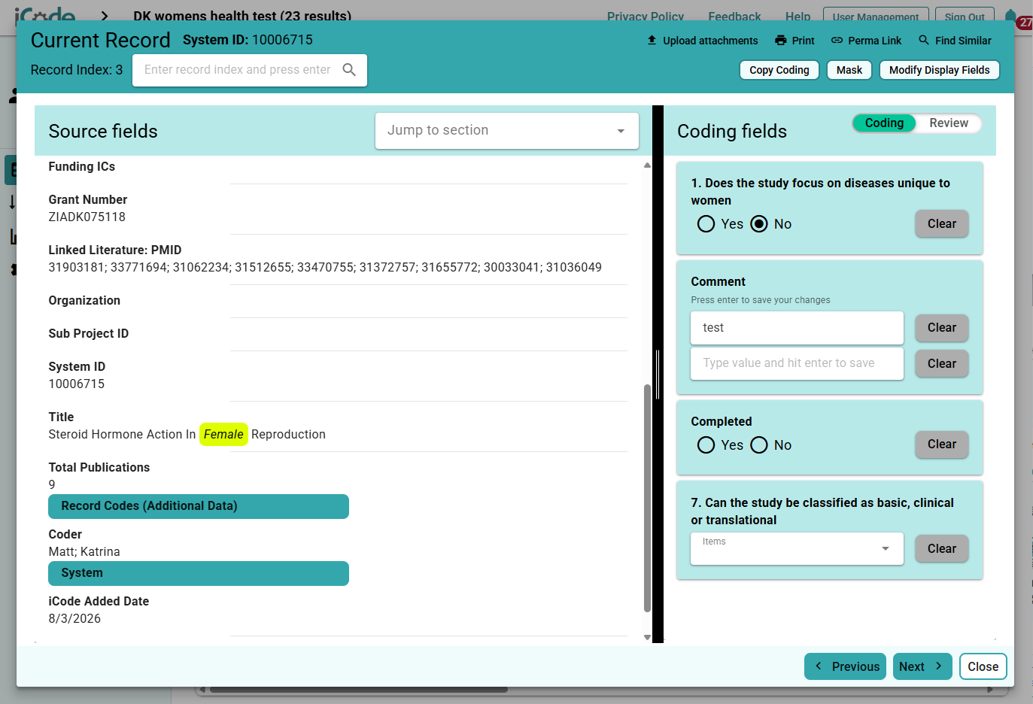Click Modify Display Fields button
Image resolution: width=1033 pixels, height=704 pixels.
939,70
